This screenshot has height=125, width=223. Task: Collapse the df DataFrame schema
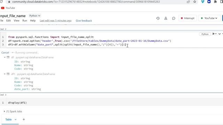pyautogui.click(x=5, y=57)
